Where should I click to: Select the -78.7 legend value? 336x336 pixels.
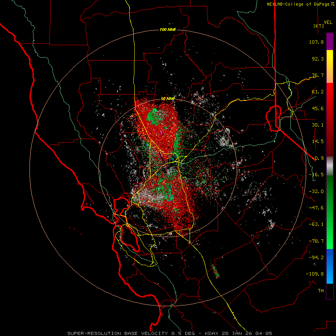point(316,241)
